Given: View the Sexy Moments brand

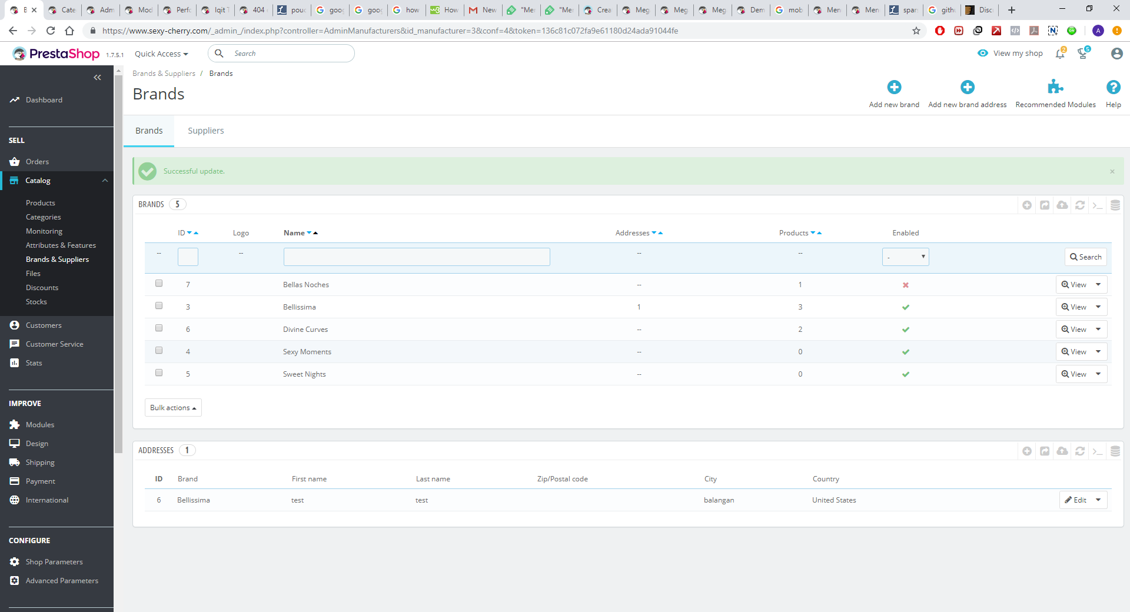Looking at the screenshot, I should coord(1073,351).
